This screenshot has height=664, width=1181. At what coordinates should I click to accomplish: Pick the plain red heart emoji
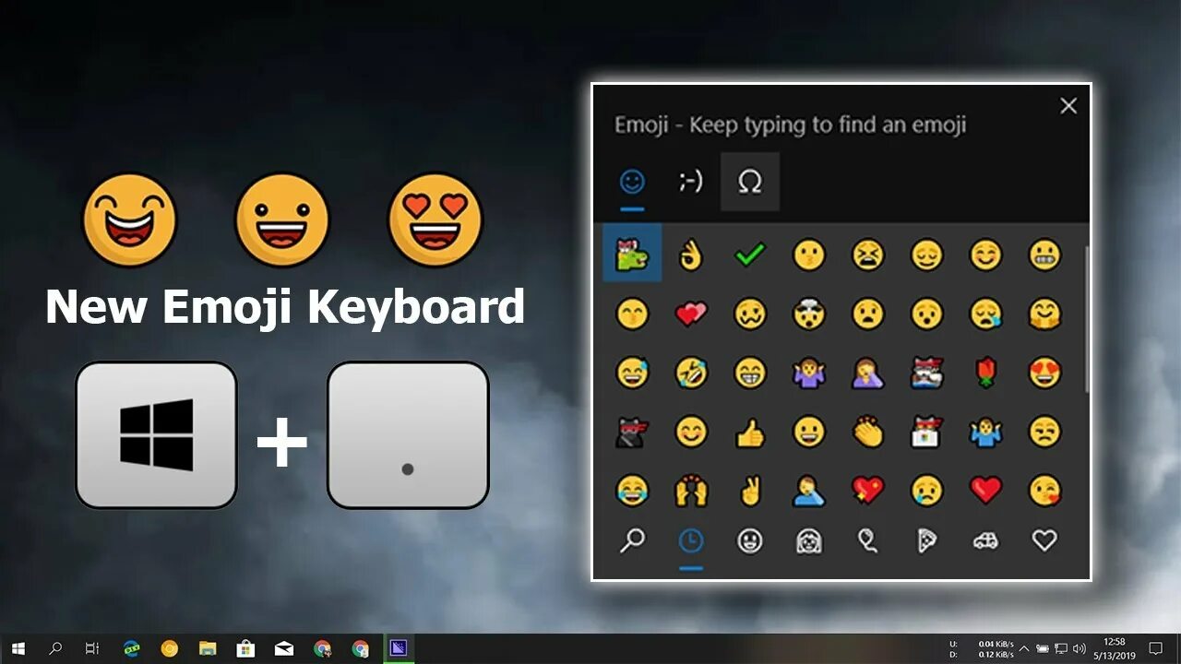coord(985,491)
